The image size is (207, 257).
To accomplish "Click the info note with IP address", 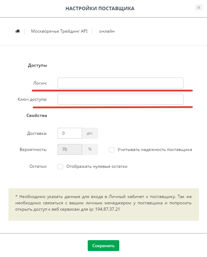I will click(103, 204).
